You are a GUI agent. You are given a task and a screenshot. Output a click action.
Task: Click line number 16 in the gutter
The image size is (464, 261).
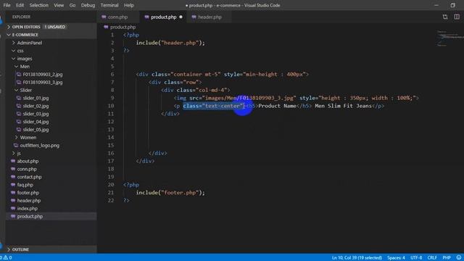click(111, 153)
